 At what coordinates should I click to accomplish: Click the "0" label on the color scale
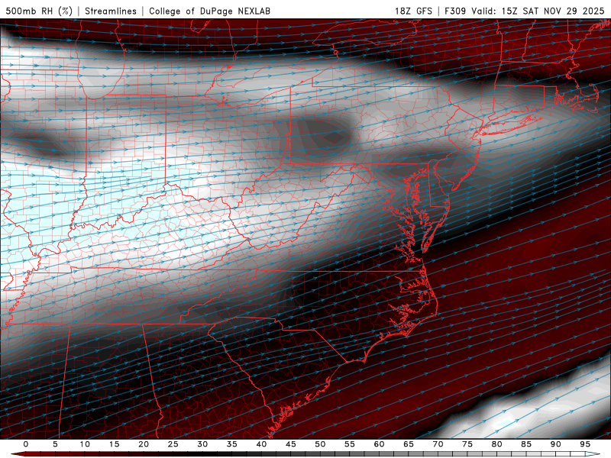[x=26, y=444]
